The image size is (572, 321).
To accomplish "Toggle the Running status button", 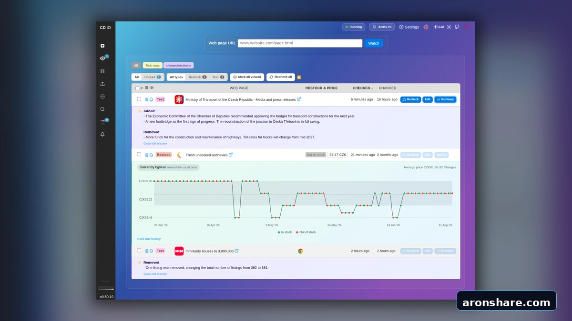I will tap(354, 27).
